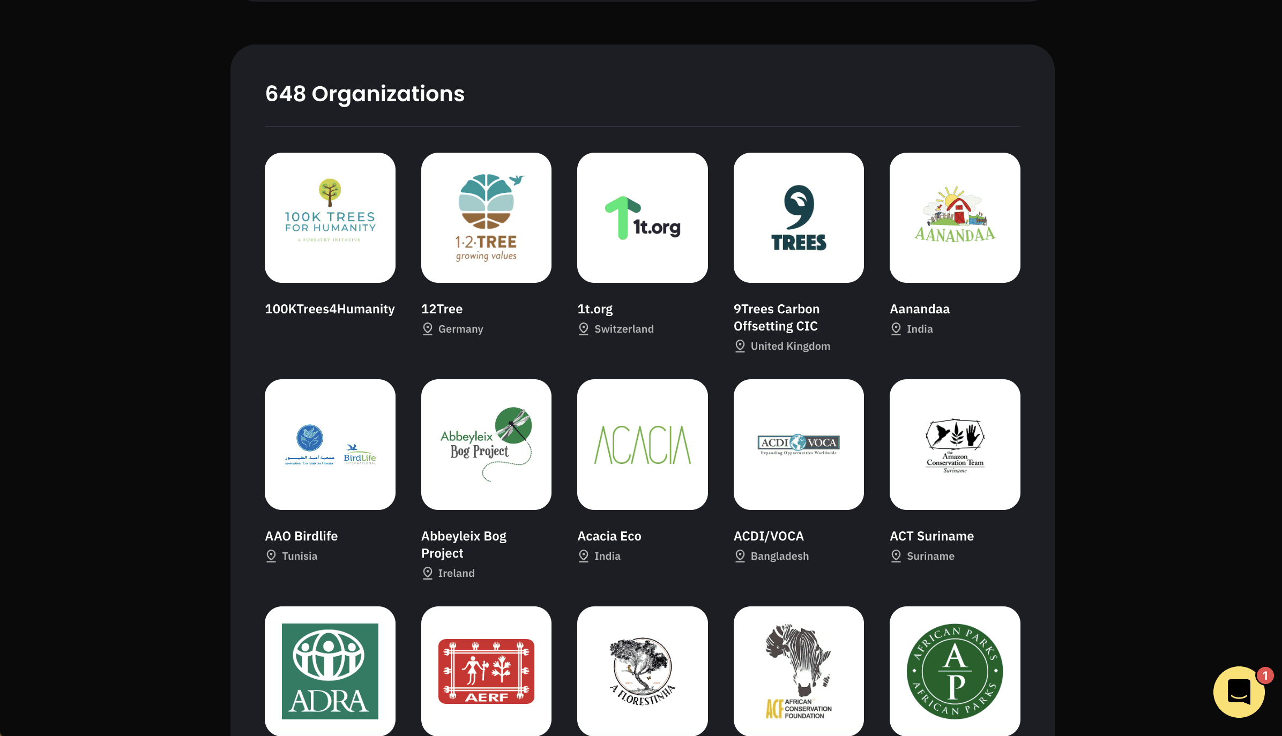The width and height of the screenshot is (1282, 736).
Task: Open the ADRA logo card
Action: pos(330,671)
